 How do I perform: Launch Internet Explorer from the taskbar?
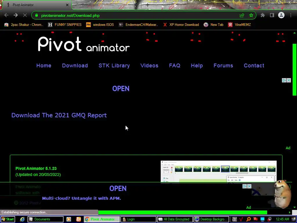22,219
